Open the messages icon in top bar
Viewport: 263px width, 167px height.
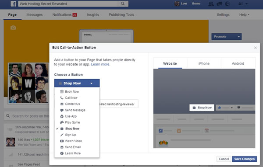click(x=220, y=3)
